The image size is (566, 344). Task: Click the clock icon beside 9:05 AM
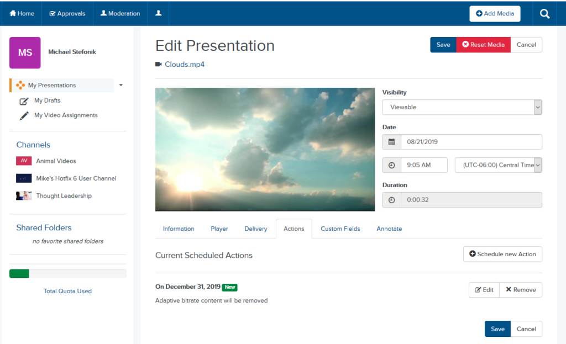pyautogui.click(x=392, y=165)
